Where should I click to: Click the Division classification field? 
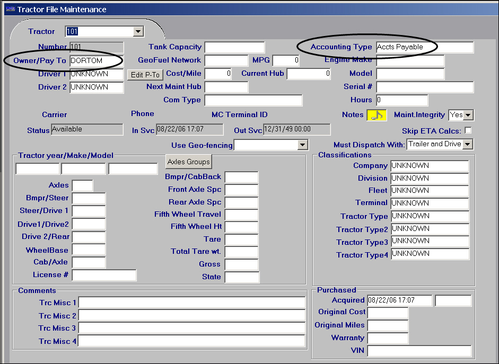pos(430,179)
